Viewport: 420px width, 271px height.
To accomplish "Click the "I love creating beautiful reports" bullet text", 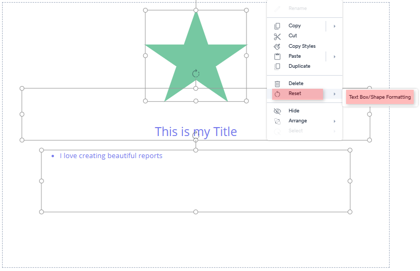I will [111, 156].
